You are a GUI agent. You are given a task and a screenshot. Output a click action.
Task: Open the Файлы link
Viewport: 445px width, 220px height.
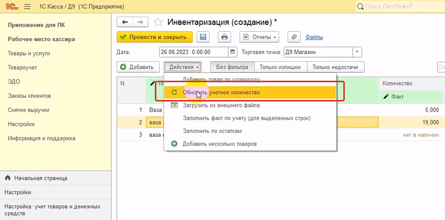[314, 37]
